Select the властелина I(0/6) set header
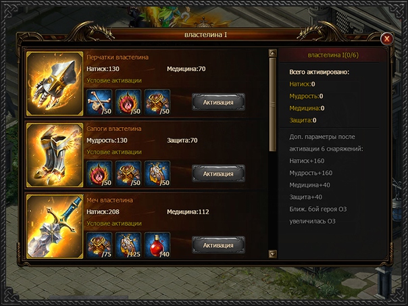The width and height of the screenshot is (408, 306). coord(333,55)
